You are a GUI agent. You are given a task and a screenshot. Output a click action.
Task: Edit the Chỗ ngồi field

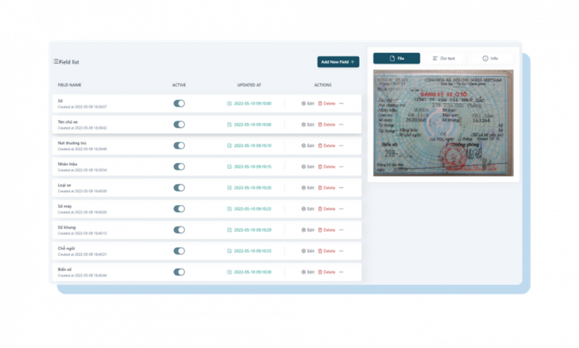[x=308, y=251]
